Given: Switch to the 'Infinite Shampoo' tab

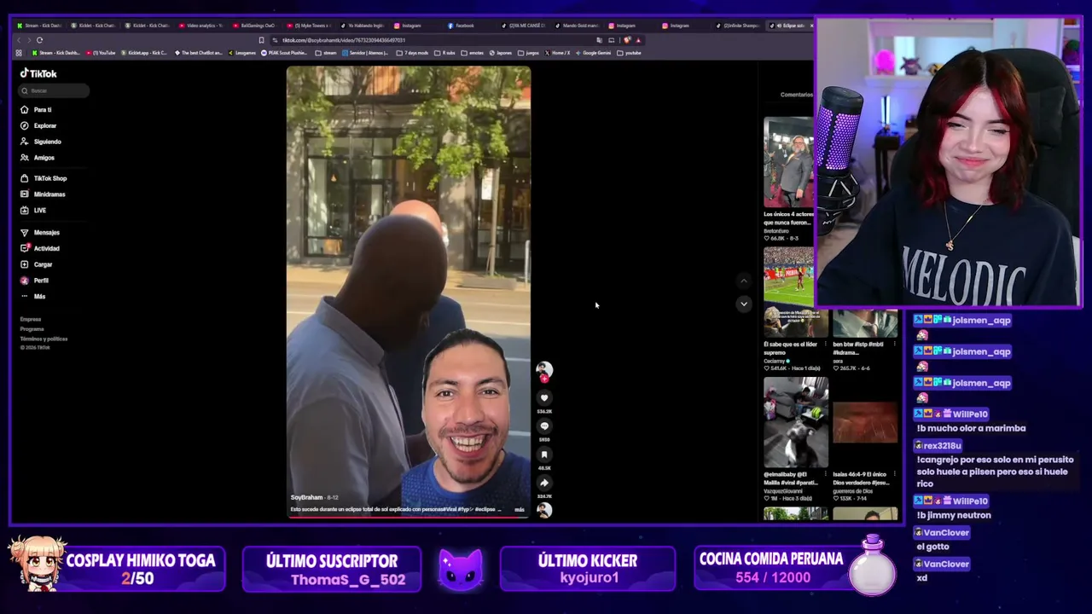Looking at the screenshot, I should pyautogui.click(x=739, y=26).
